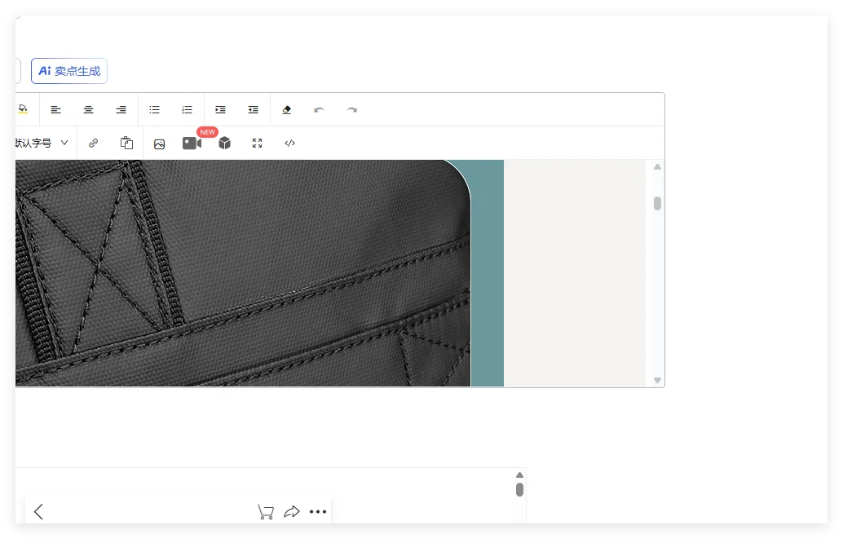Click the share arrow in the preview
The image size is (843, 539).
pyautogui.click(x=292, y=511)
